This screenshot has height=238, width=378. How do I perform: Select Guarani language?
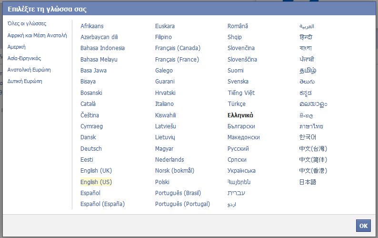[165, 82]
